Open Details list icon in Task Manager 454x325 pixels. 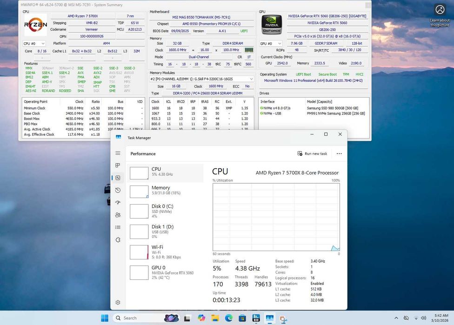click(x=118, y=227)
